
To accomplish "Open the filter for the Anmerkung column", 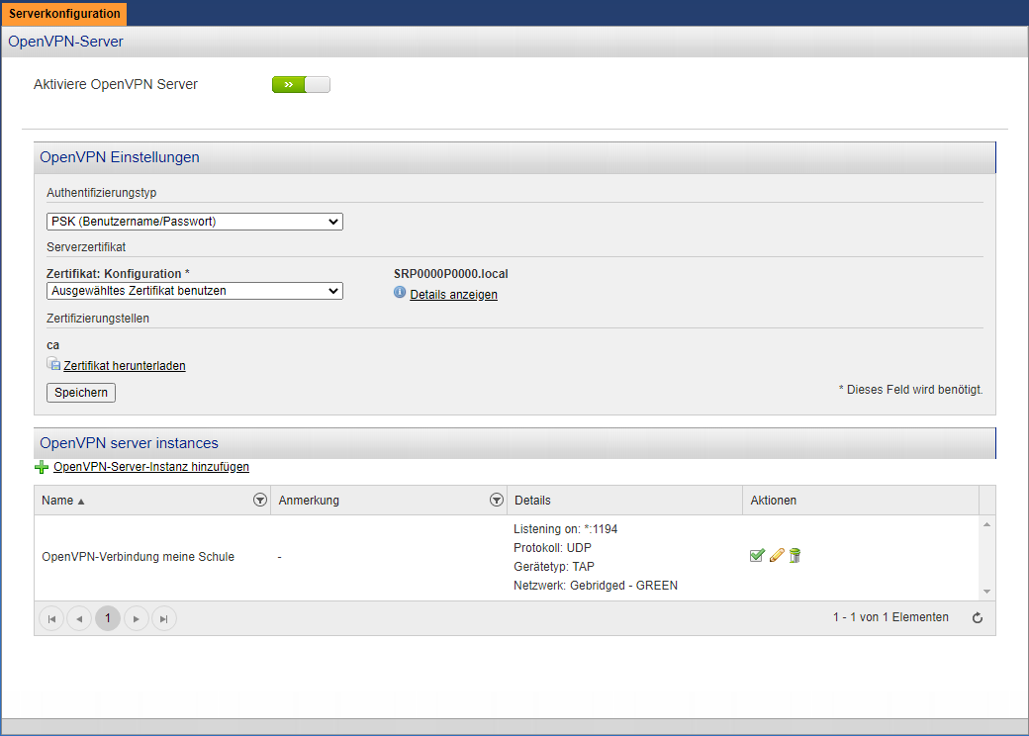I will [x=497, y=500].
